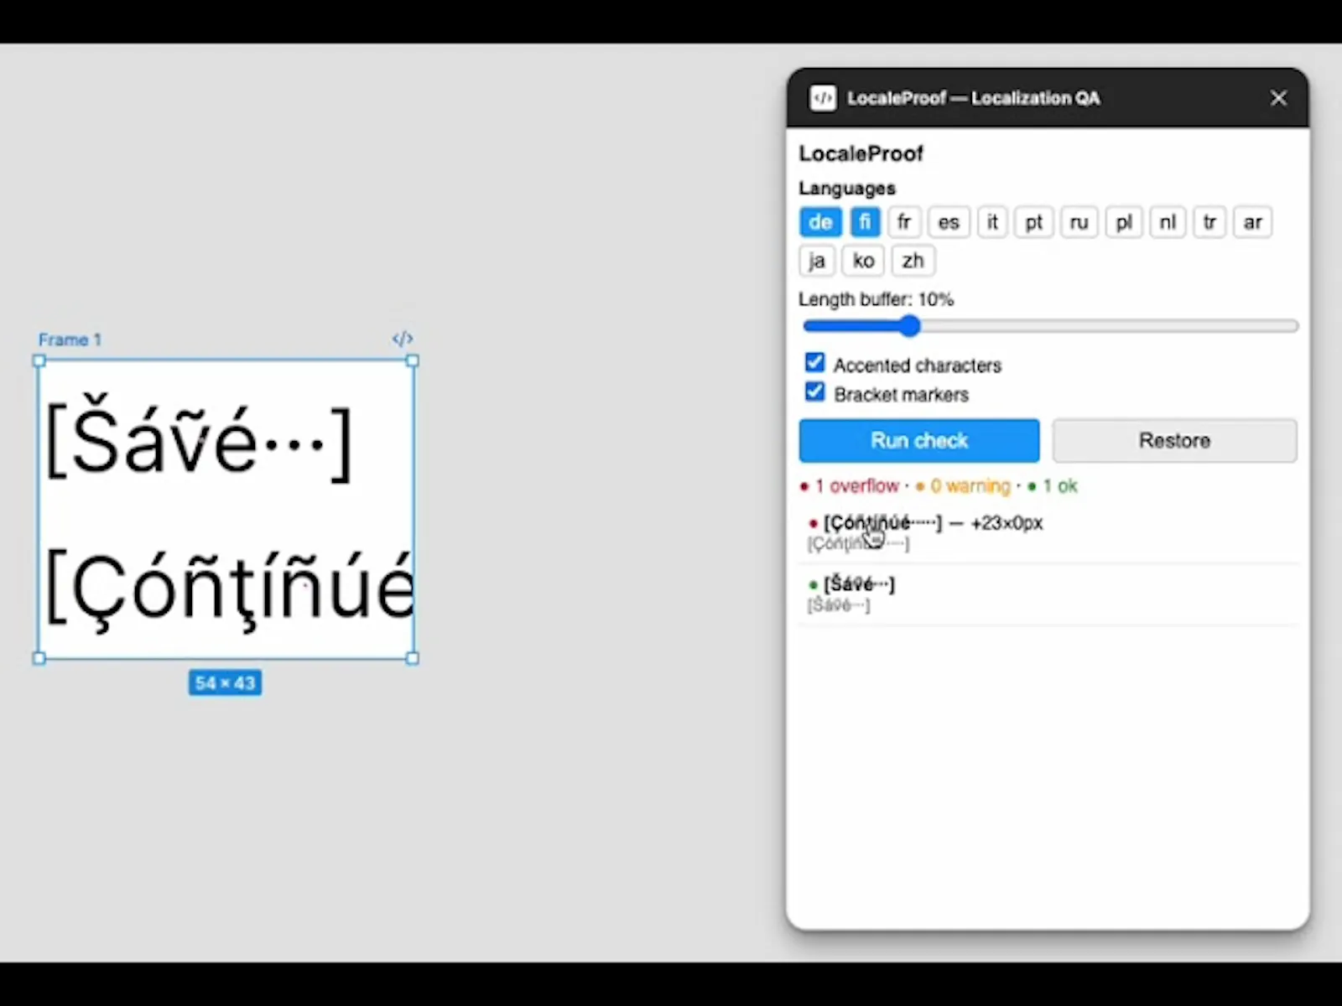Click the '1 ok' status summary
1342x1006 pixels.
(x=1053, y=486)
